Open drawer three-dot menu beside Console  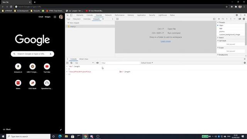tap(68, 59)
